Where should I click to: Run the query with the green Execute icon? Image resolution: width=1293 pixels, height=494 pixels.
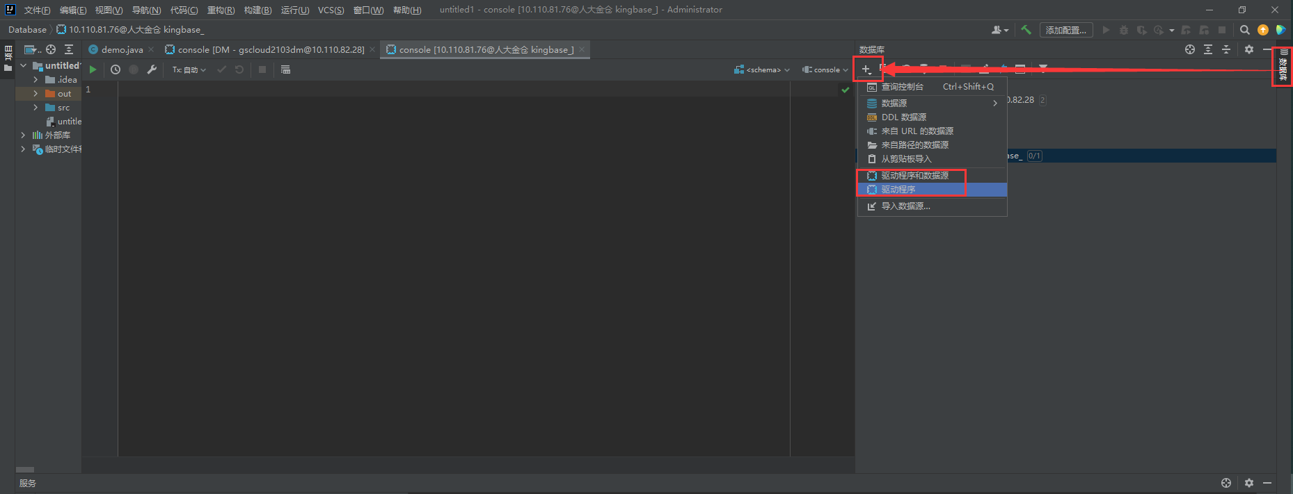[93, 69]
